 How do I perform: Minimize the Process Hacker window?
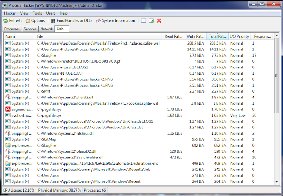coord(253,4)
